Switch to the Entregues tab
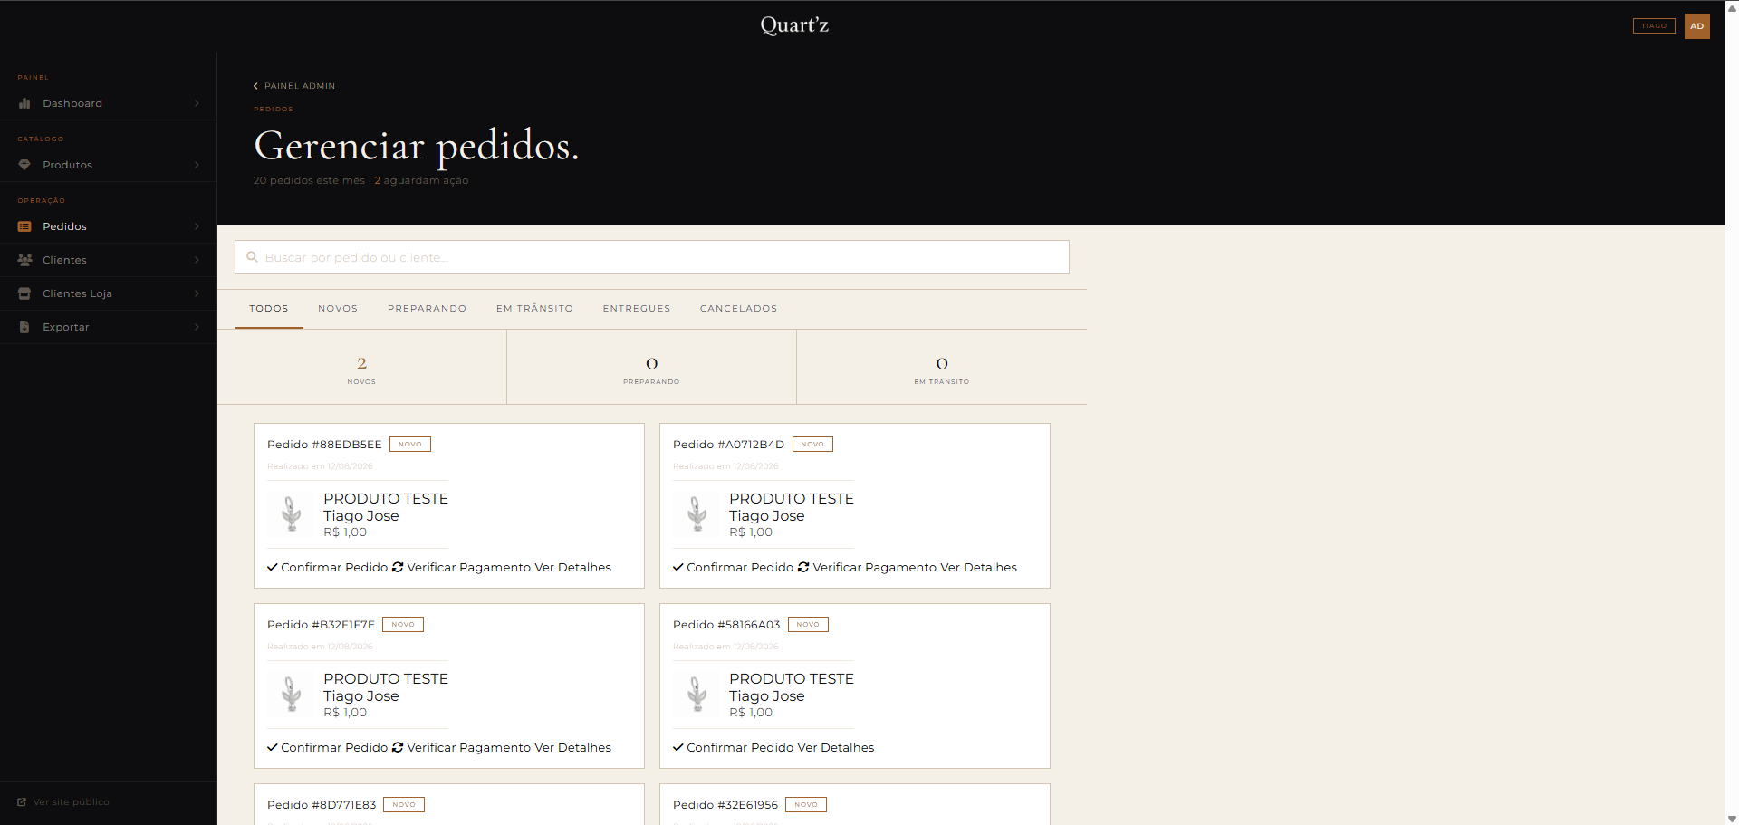Image resolution: width=1739 pixels, height=825 pixels. pos(637,309)
